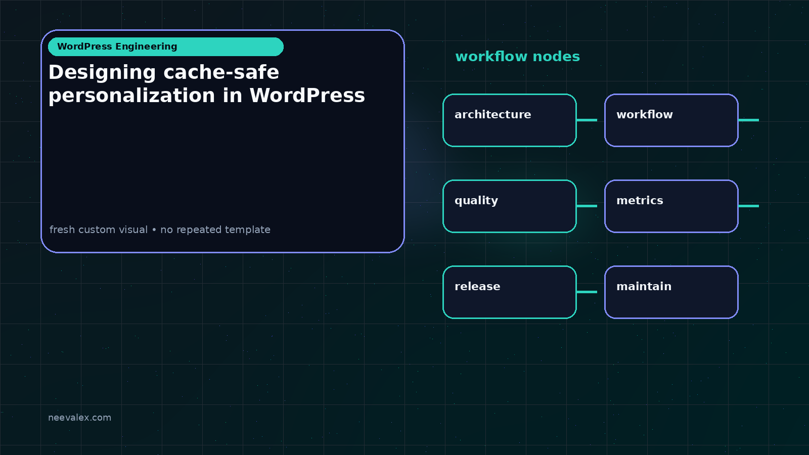
Task: Open the quality node card
Action: 510,206
